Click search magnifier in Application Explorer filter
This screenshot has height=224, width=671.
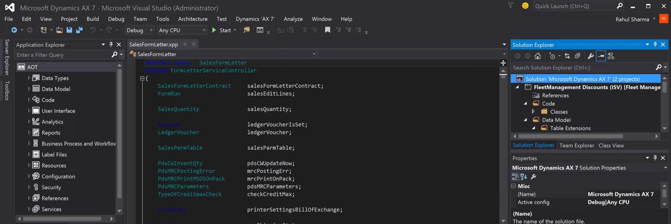pos(115,55)
